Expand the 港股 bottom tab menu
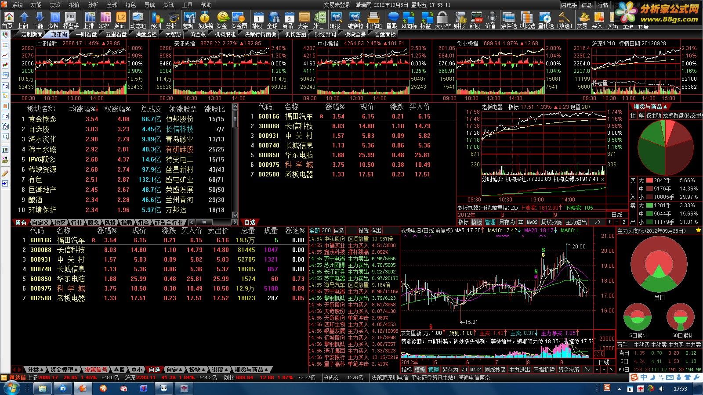 [x=220, y=370]
